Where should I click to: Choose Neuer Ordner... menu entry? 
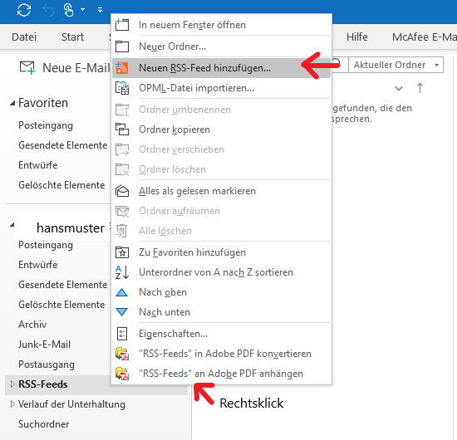(x=222, y=46)
